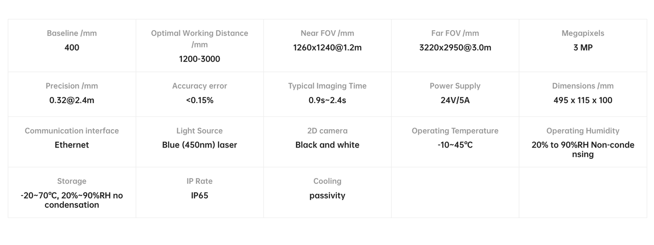Select the 1200-3000 working distance value
Viewport: 654px width, 245px height.
tap(199, 59)
